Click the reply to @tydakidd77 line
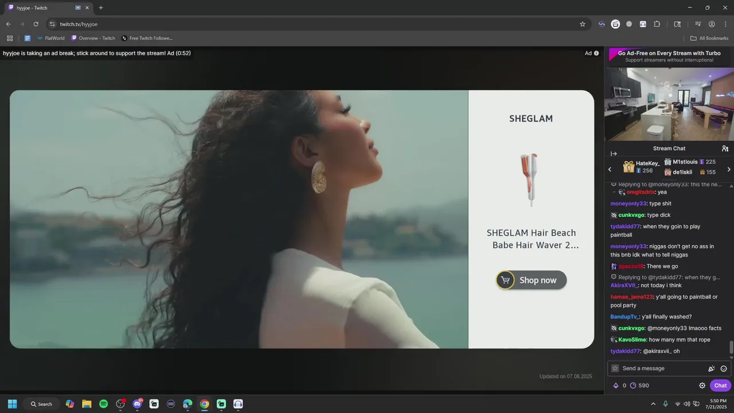The height and width of the screenshot is (413, 734). click(x=665, y=277)
